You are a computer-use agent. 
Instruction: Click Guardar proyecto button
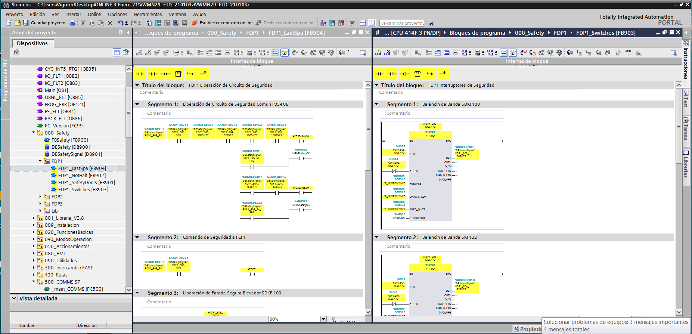(44, 23)
